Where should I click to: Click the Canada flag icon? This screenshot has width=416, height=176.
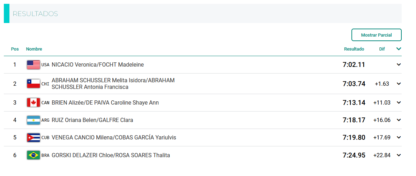tap(34, 102)
